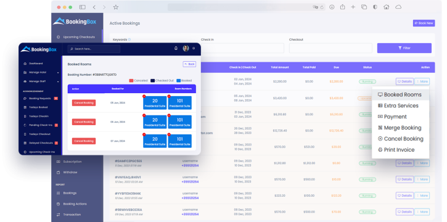Open the user avatar profile picture
Image resolution: width=447 pixels, height=222 pixels.
pos(186,49)
